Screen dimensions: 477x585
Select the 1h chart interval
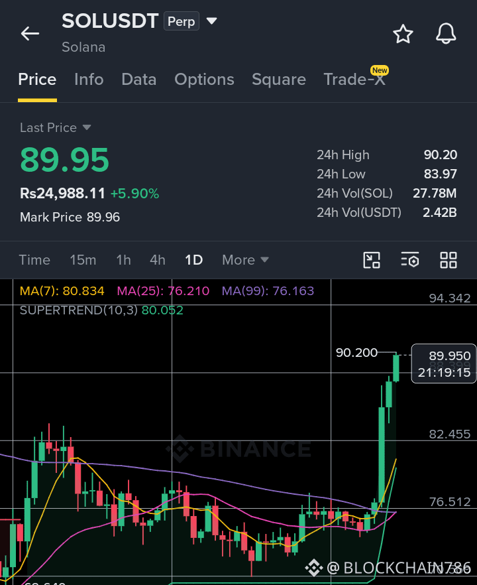tap(123, 260)
